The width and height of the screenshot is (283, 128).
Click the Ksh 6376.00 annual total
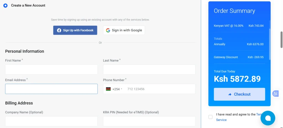click(255, 44)
